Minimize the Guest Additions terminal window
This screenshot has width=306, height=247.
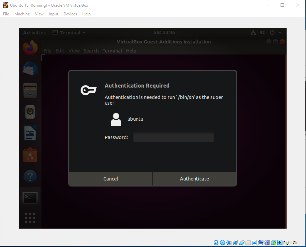269,42
